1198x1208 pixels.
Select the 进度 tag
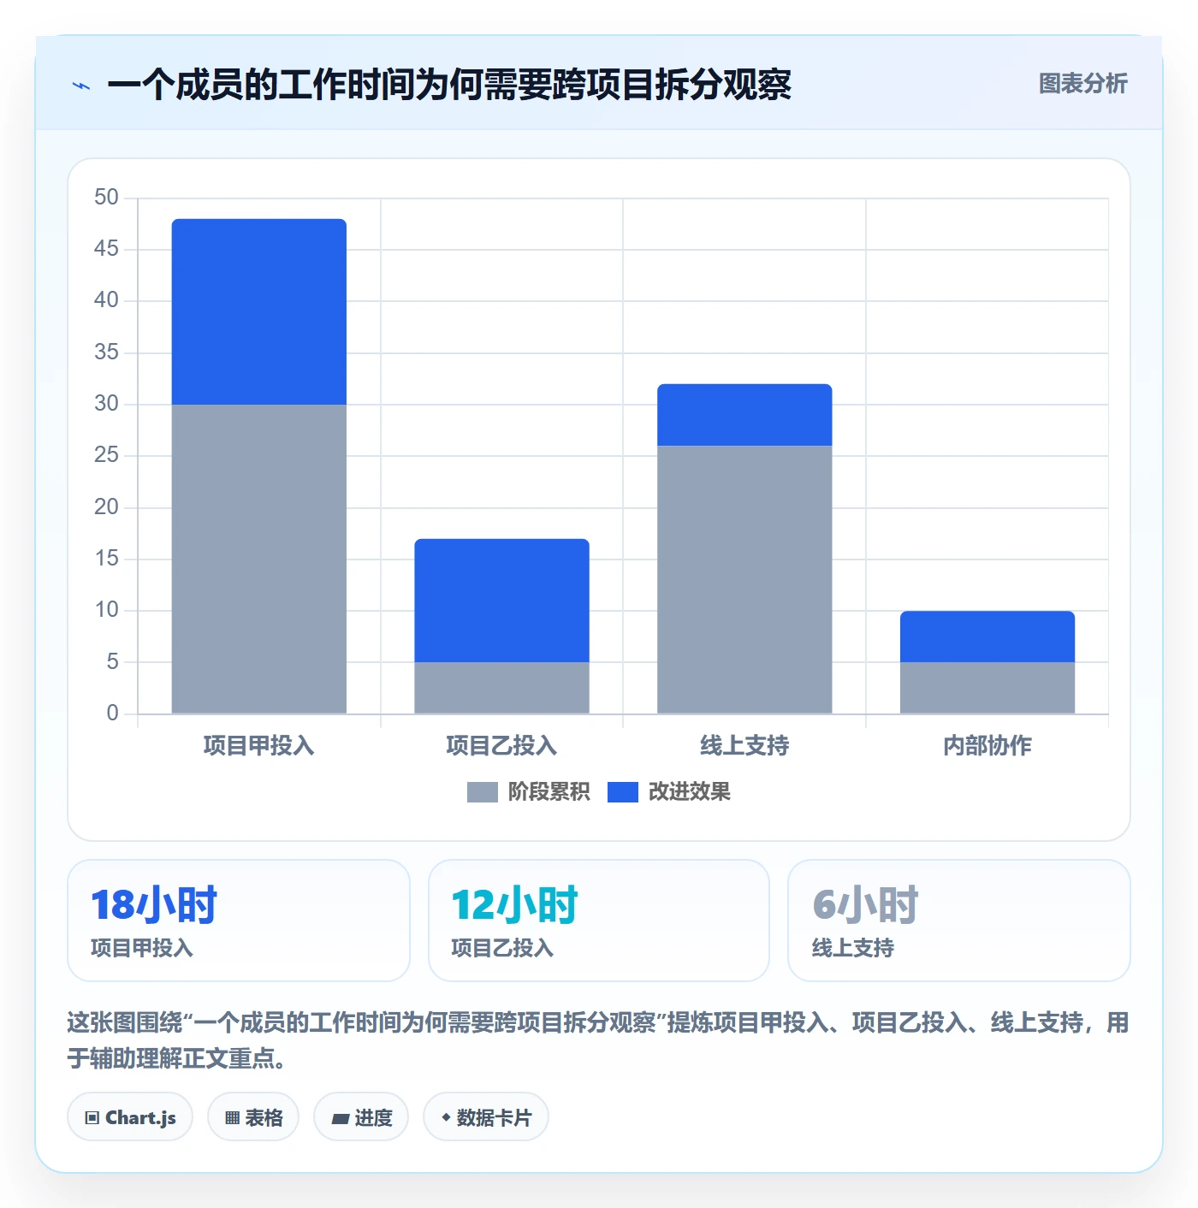tap(361, 1117)
